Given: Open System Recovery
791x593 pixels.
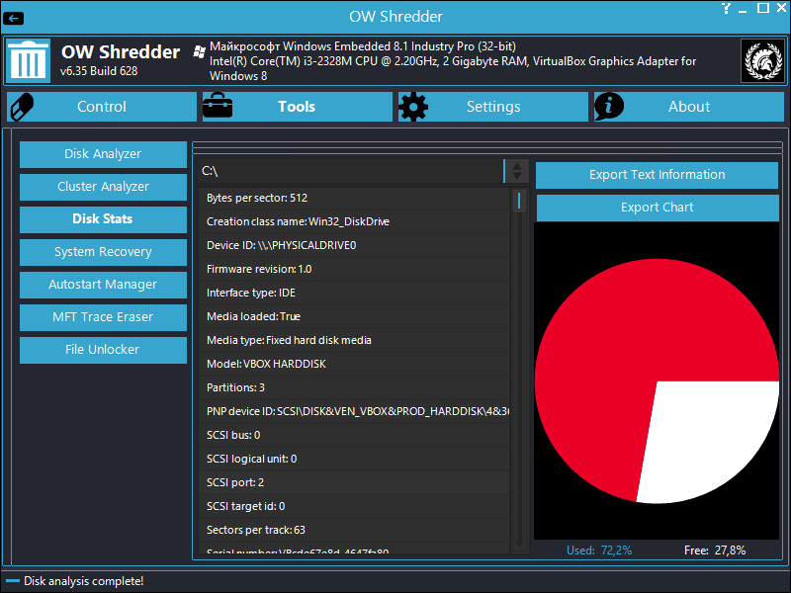Looking at the screenshot, I should pos(103,252).
